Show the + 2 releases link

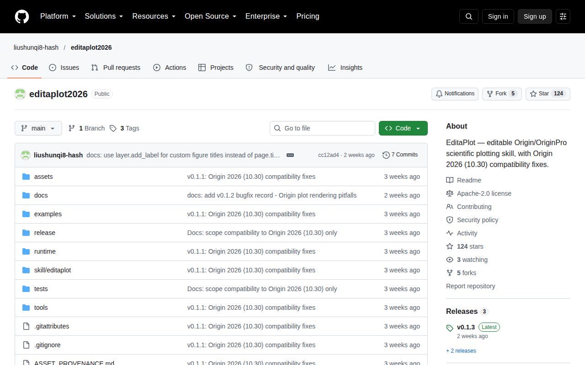tap(461, 351)
